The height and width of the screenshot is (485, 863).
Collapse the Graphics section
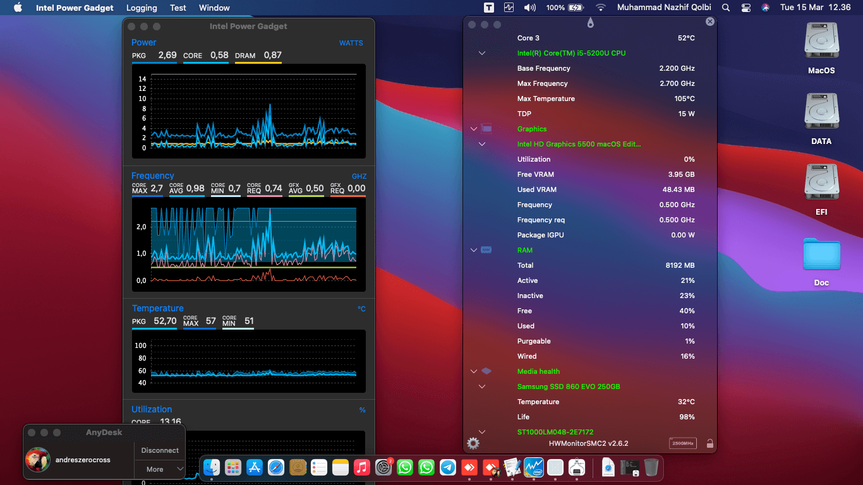pyautogui.click(x=473, y=129)
